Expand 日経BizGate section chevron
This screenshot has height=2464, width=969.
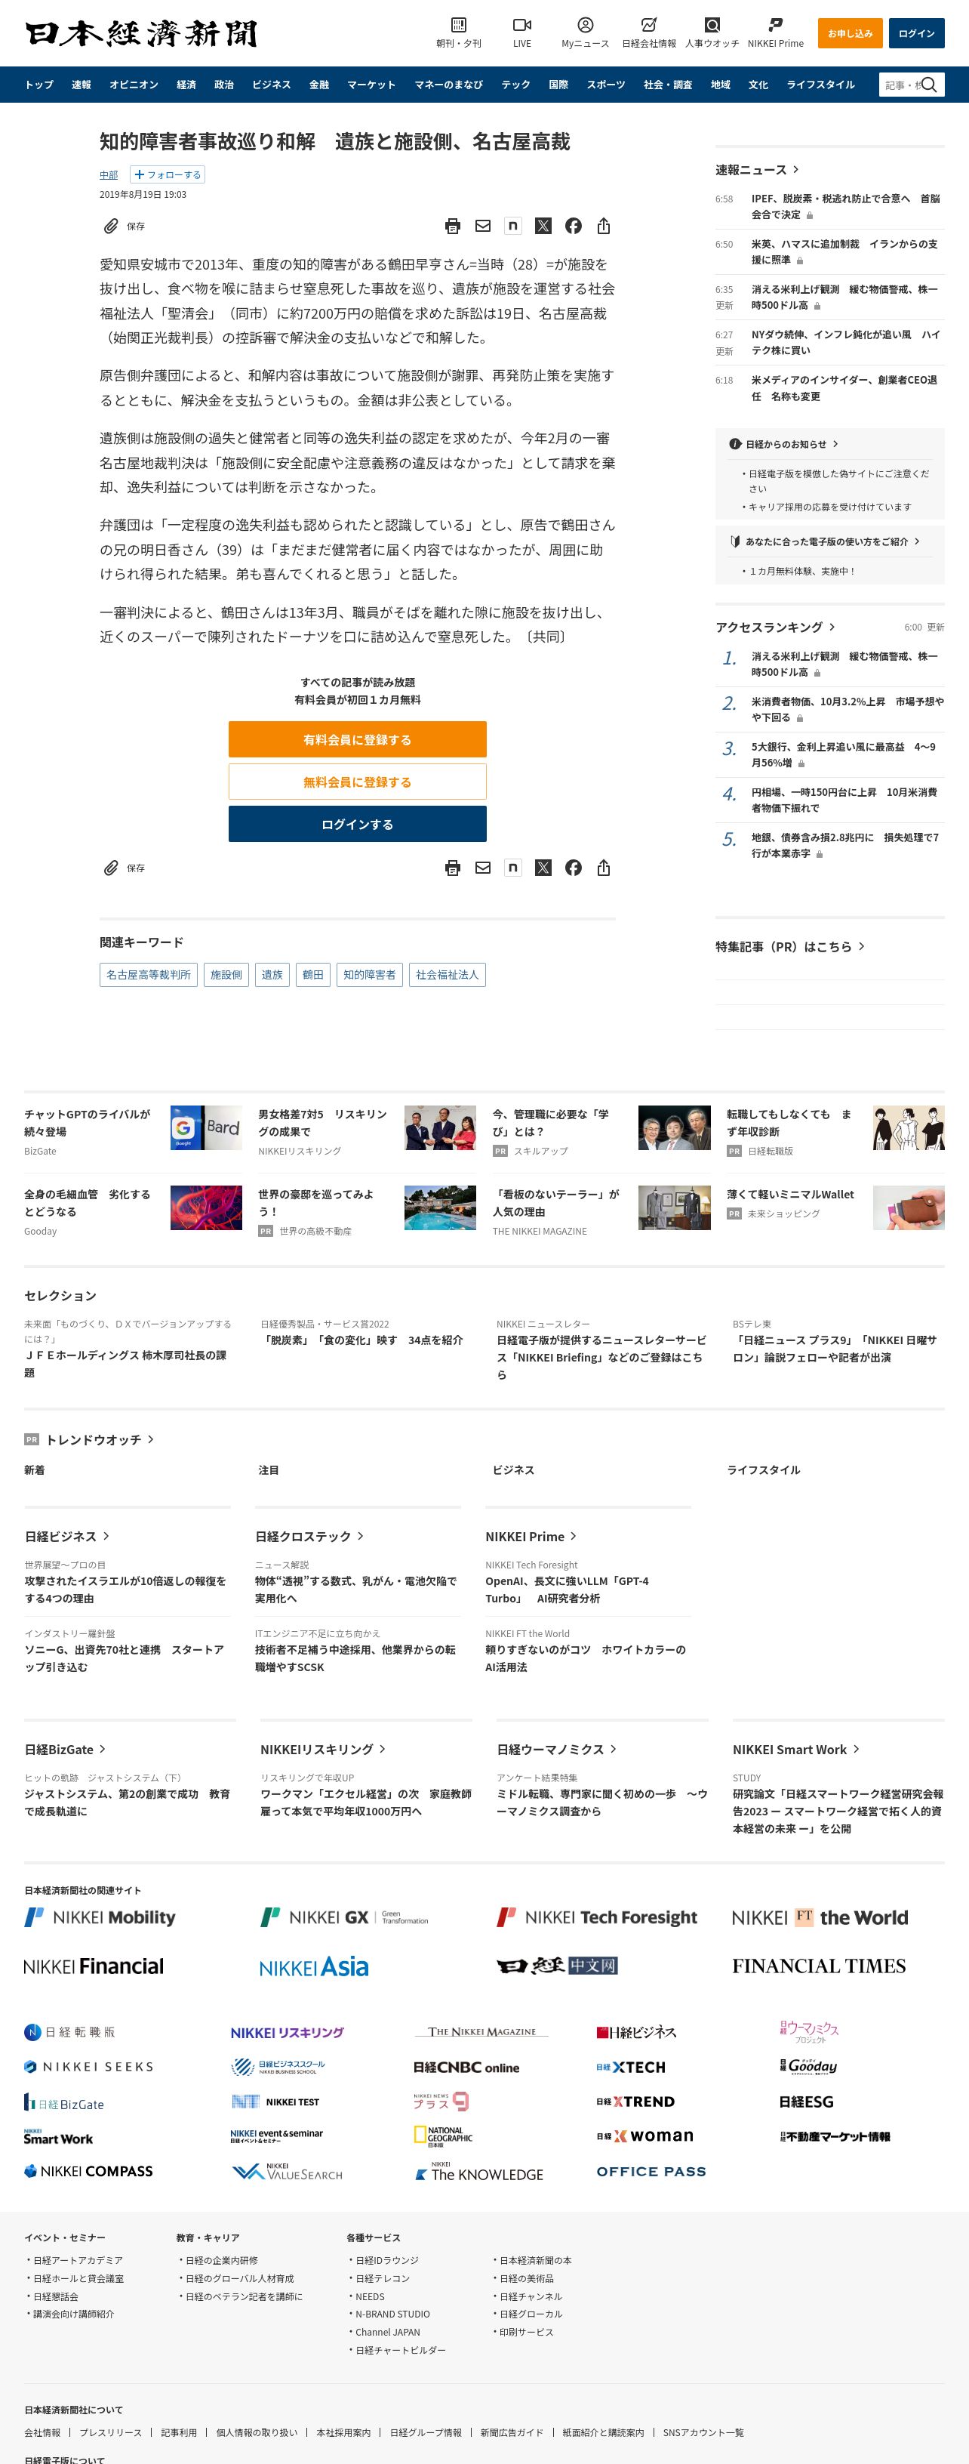click(x=103, y=1749)
